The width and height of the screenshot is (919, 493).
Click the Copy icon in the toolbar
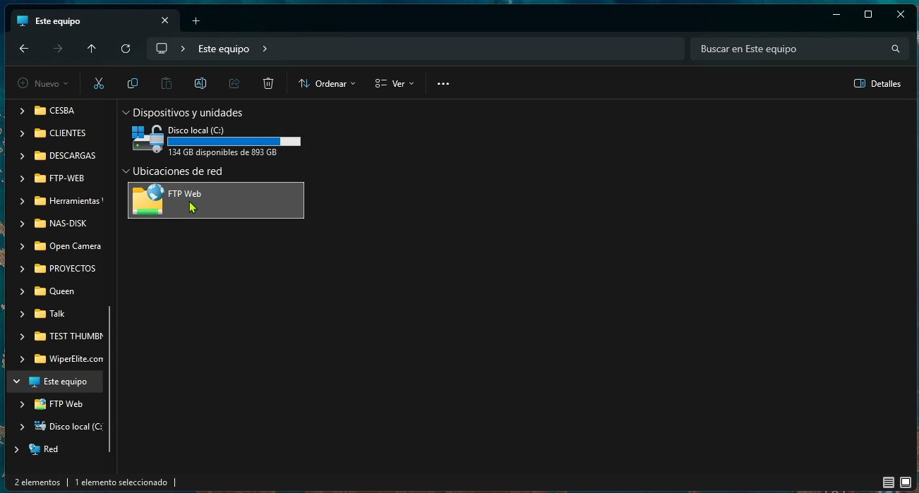pos(133,83)
